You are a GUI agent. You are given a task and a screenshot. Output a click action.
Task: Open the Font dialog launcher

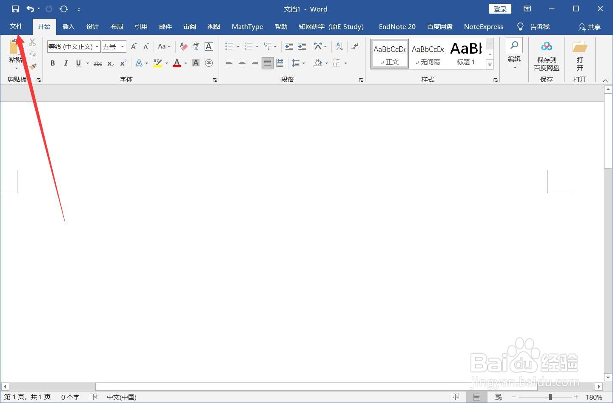click(215, 80)
